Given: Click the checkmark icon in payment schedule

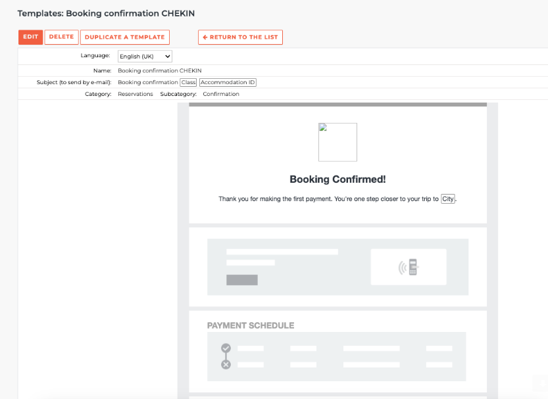Looking at the screenshot, I should click(226, 348).
